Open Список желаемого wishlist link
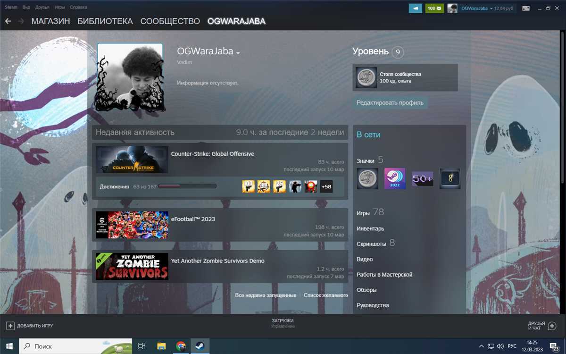This screenshot has width=566, height=354. (326, 295)
